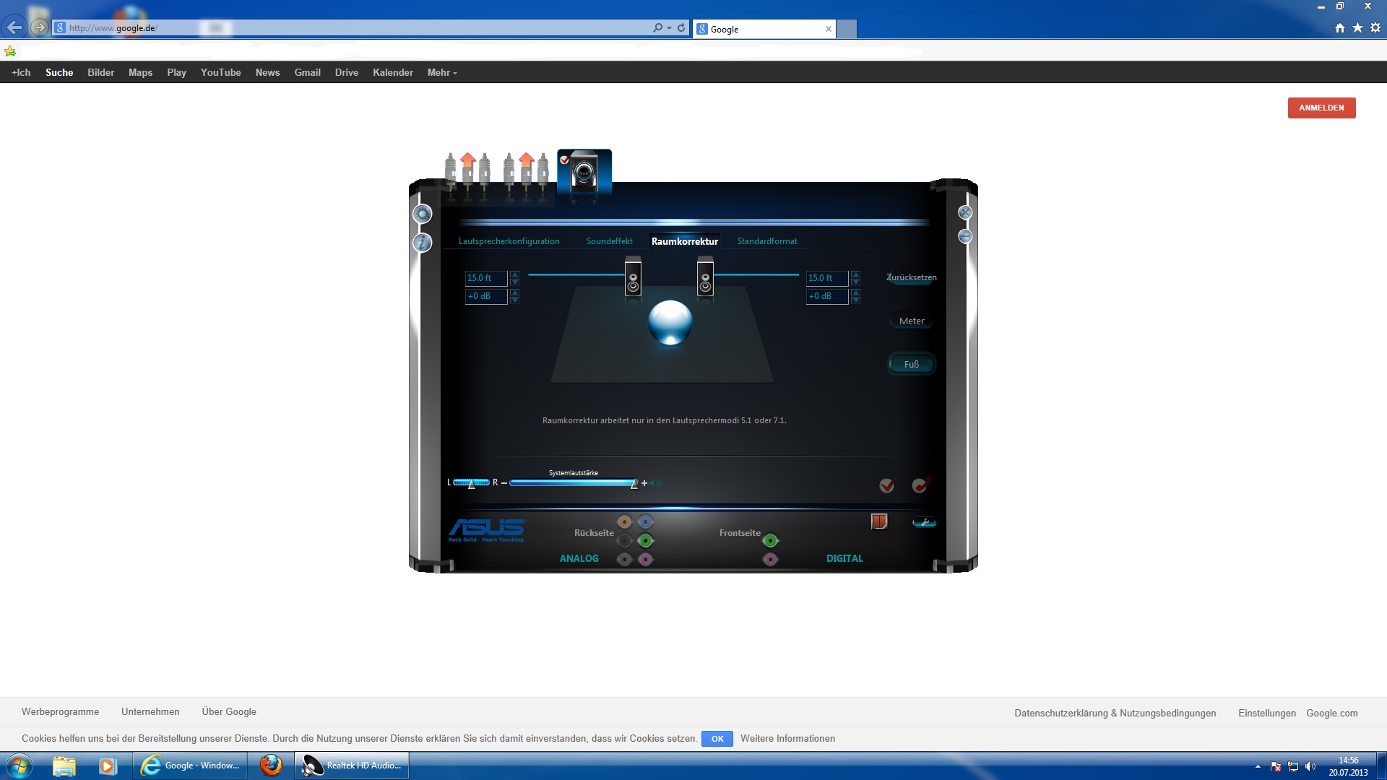Open the Soundeffekt tab
This screenshot has height=780, width=1387.
[x=609, y=241]
